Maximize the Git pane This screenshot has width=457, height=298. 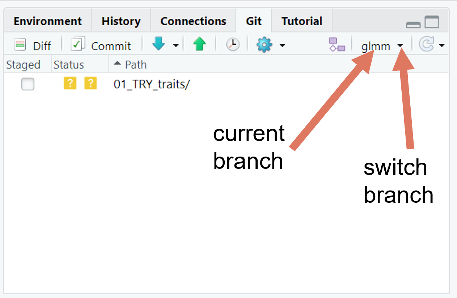tap(432, 22)
